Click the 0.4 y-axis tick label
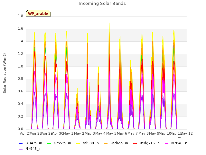This screenshot has width=206, height=155. click(20, 104)
